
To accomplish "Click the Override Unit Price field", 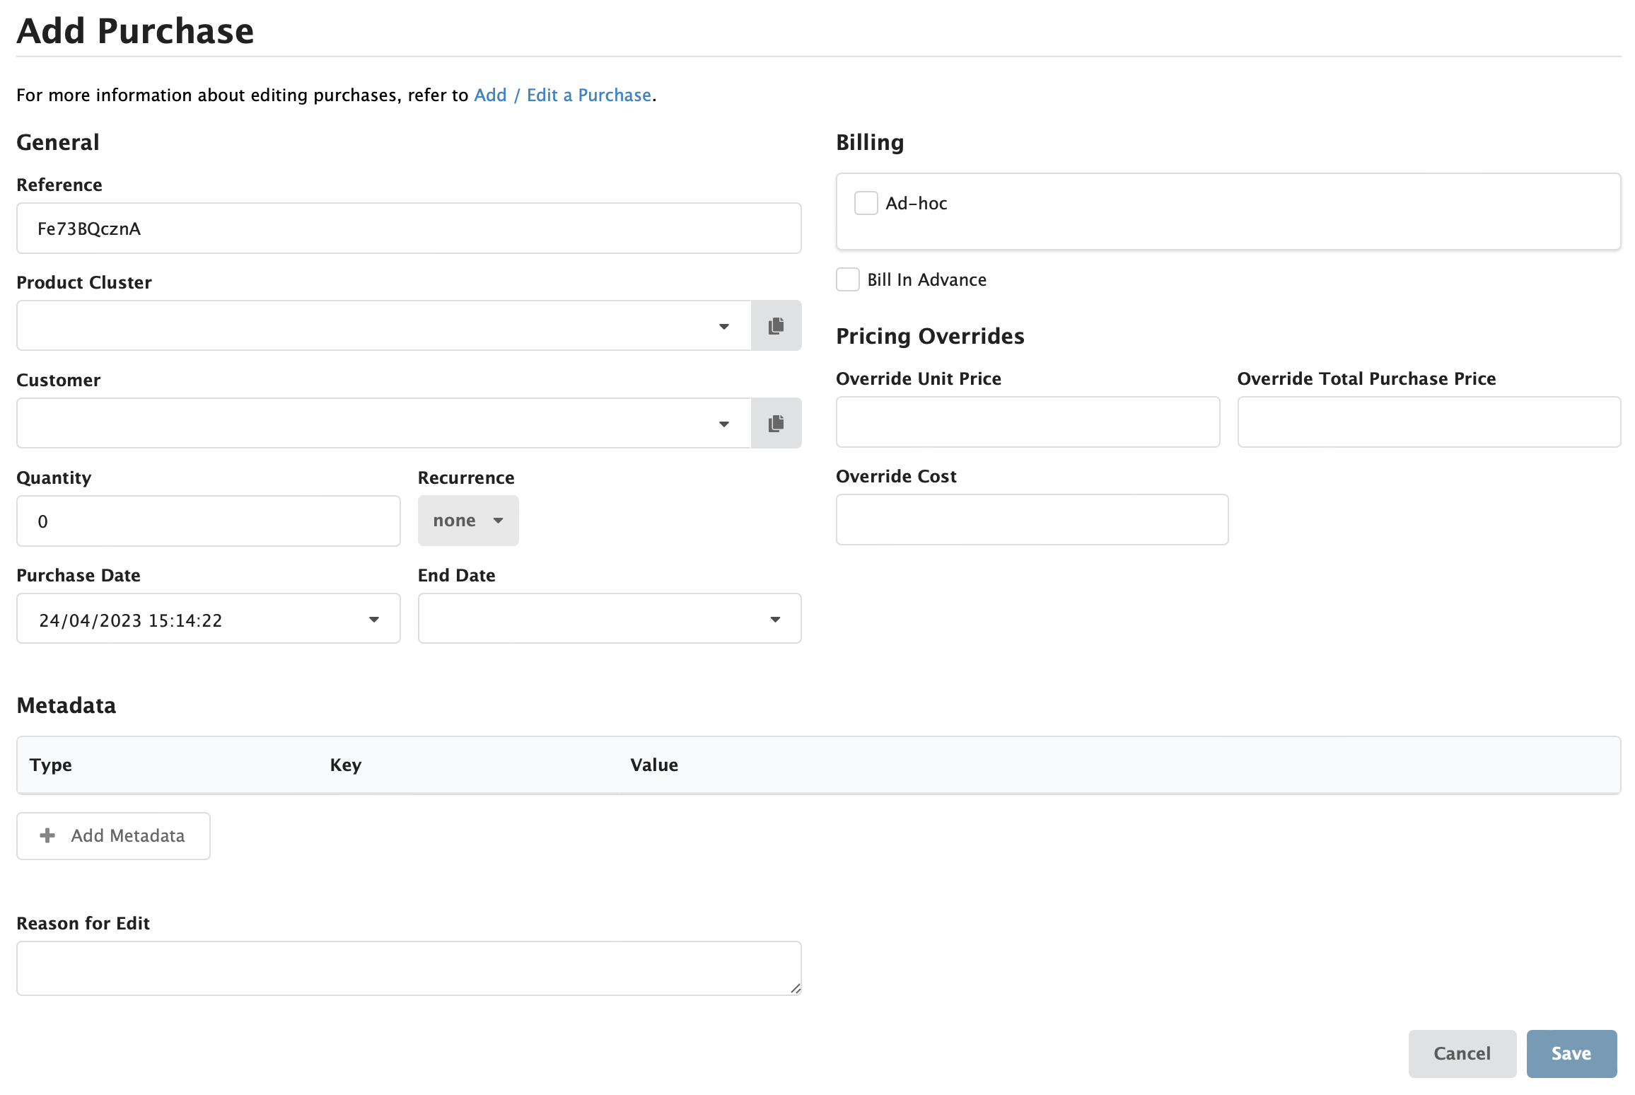I will (1028, 422).
